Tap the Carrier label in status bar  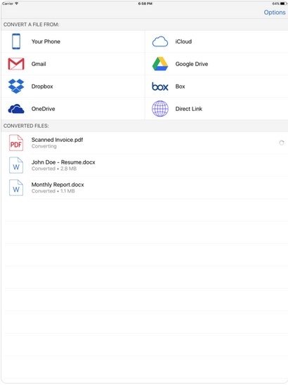click(x=8, y=4)
